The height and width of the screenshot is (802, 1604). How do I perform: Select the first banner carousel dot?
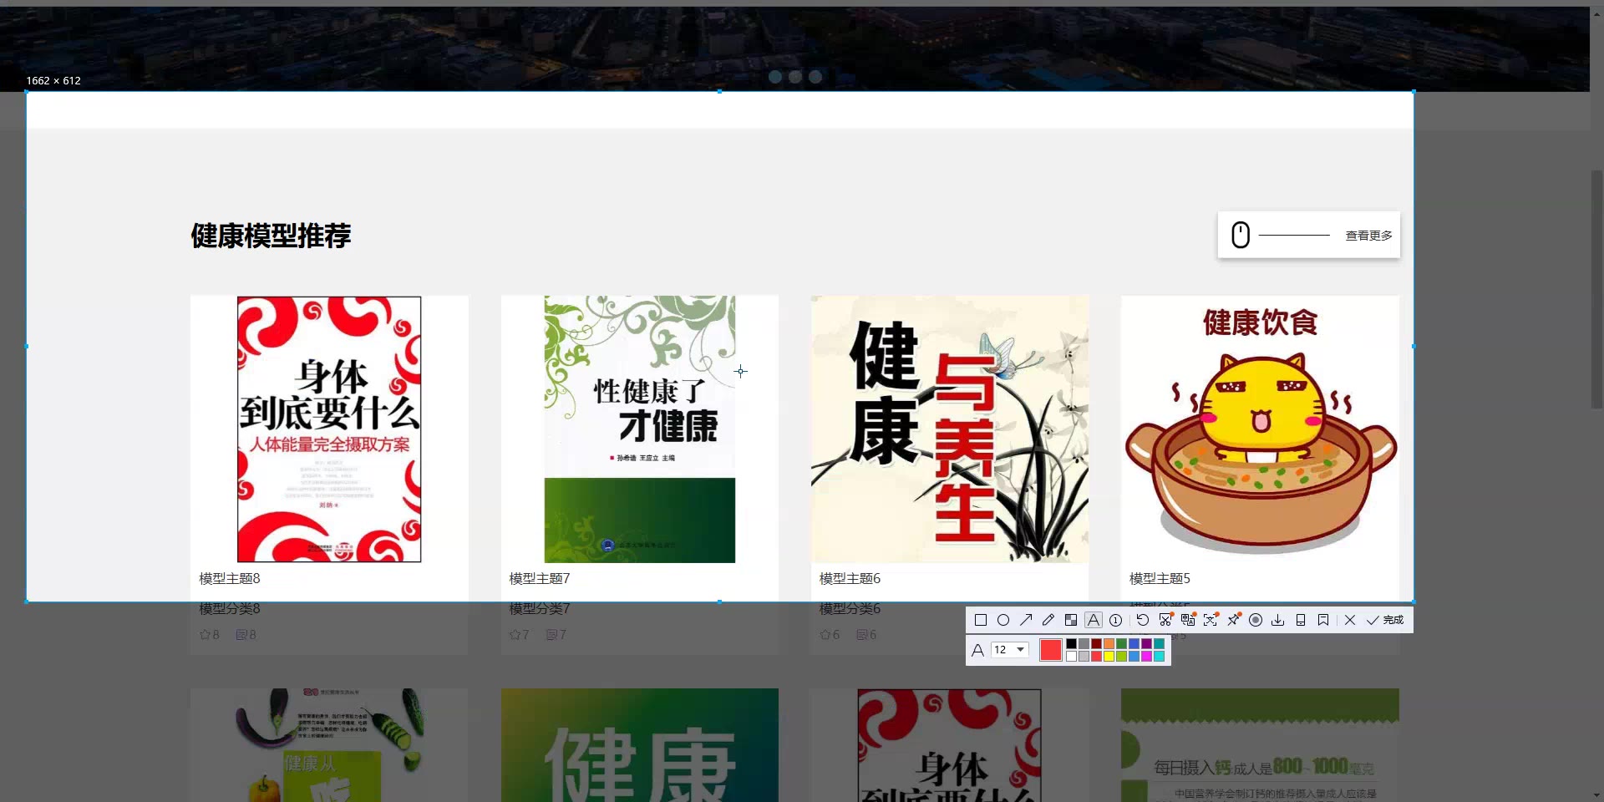tap(775, 77)
